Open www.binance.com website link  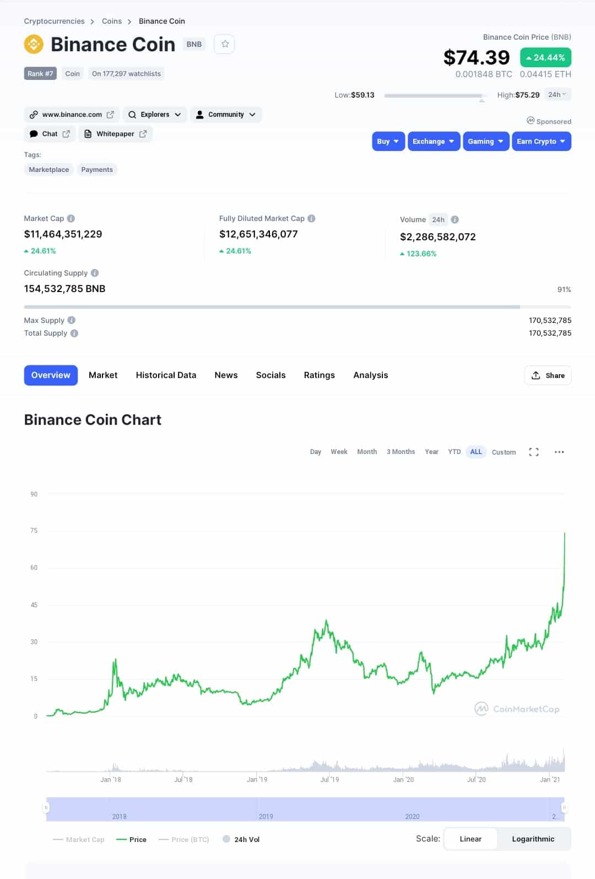(72, 115)
